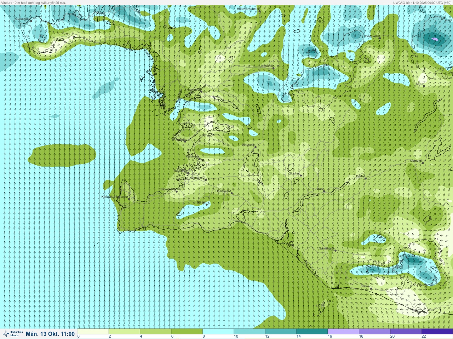This screenshot has width=453, height=339.
Task: Click the Gufuskálar station marker
Action: pos(31,21)
